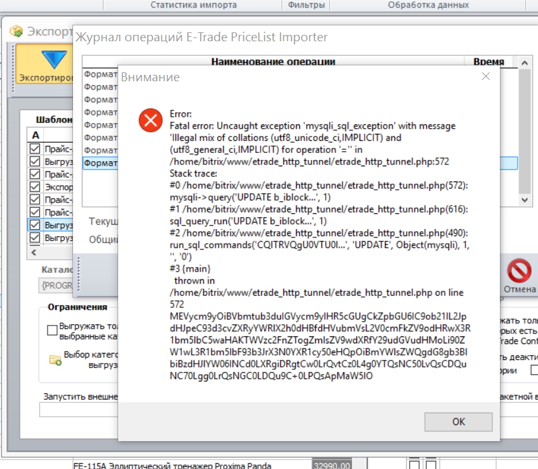Click the Экспорт window title icon

16,32
